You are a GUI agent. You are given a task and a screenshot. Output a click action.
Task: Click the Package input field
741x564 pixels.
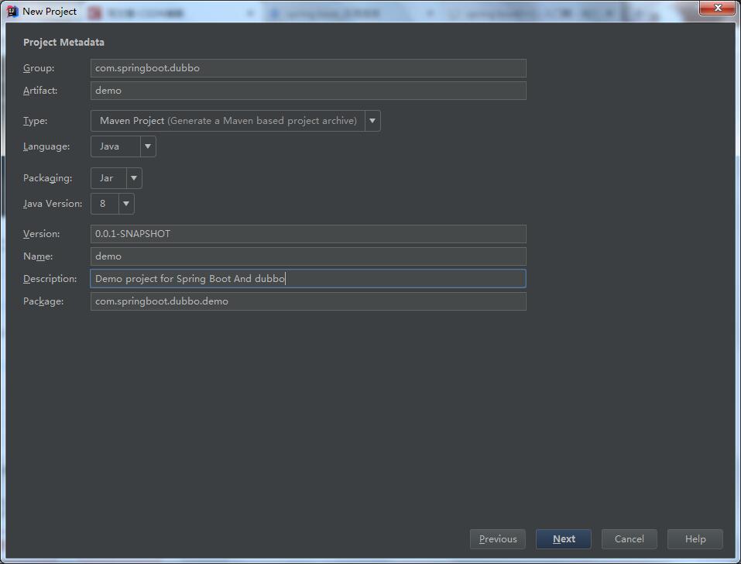click(x=308, y=301)
